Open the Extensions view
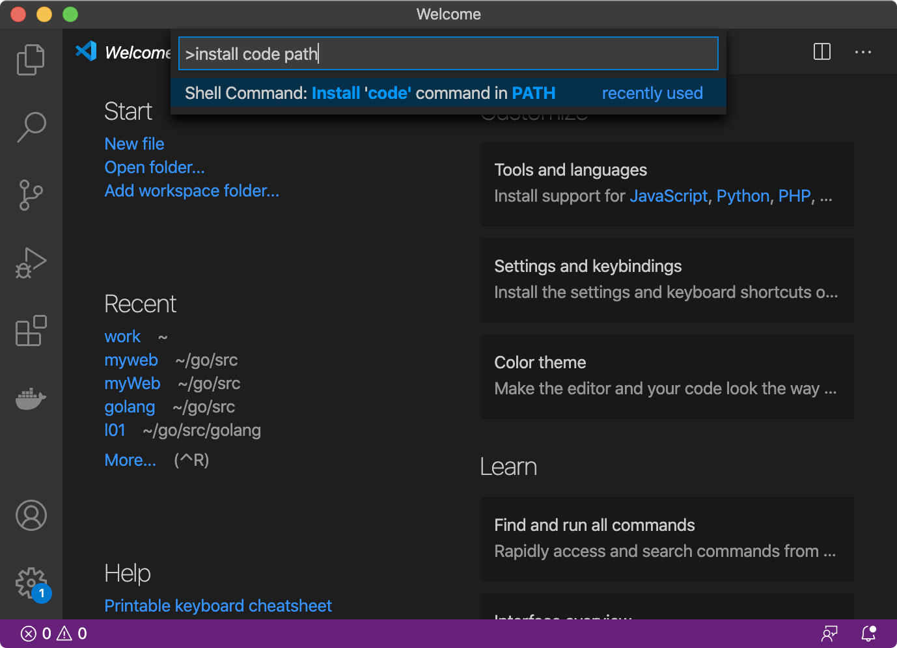This screenshot has height=648, width=897. [31, 331]
